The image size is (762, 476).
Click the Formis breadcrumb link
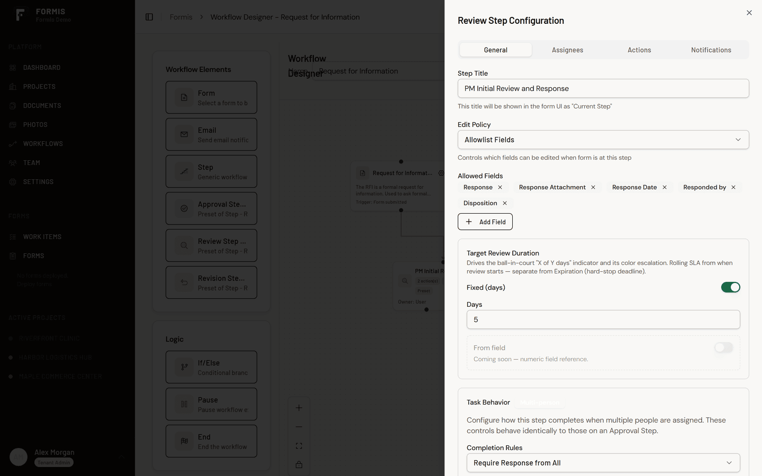181,17
